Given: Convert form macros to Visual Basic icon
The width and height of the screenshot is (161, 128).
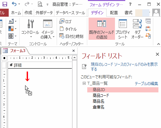Looking at the screenshot, I should (x=148, y=36).
